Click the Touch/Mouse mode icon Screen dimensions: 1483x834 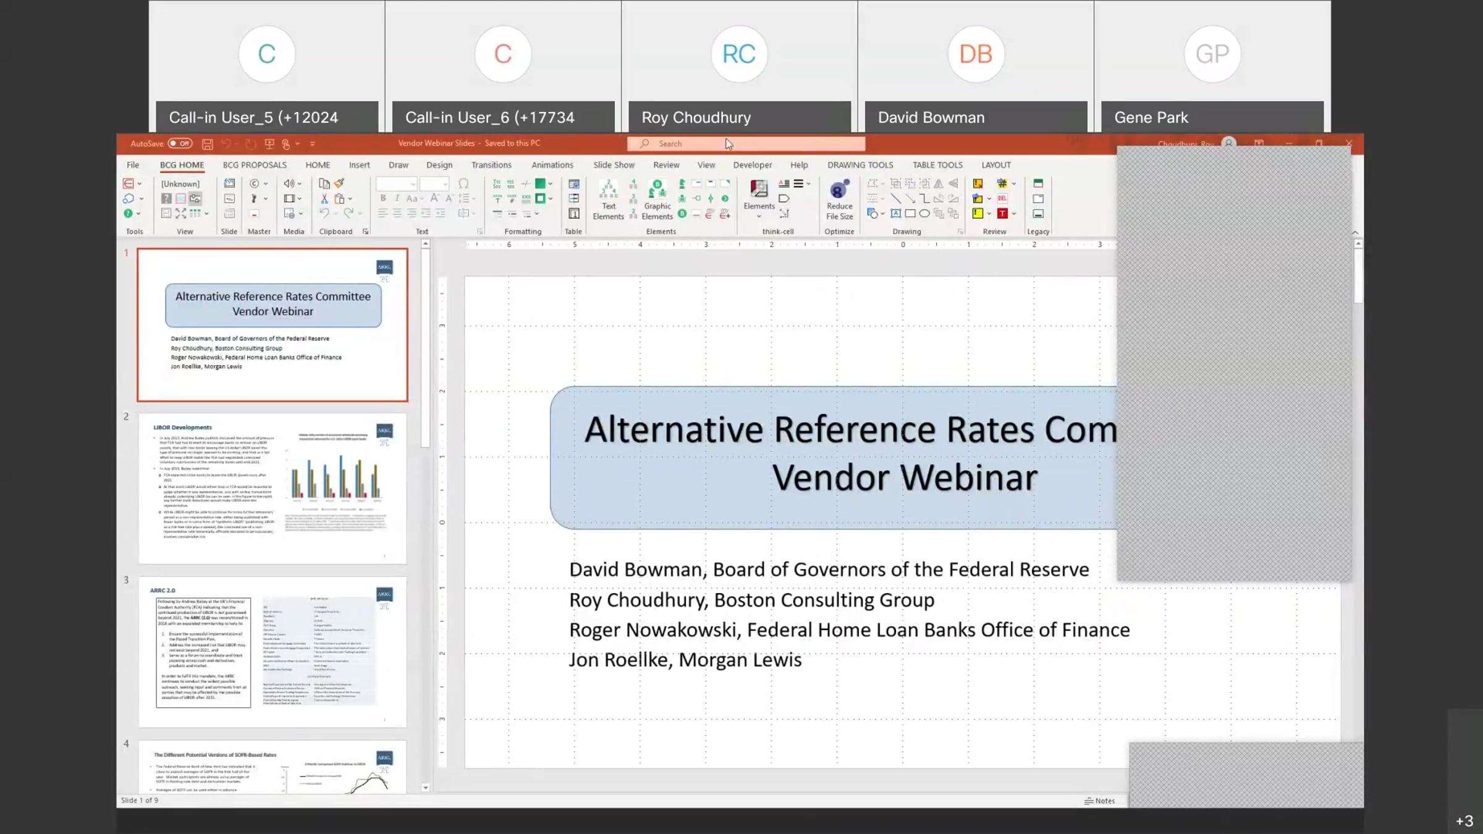(x=286, y=144)
